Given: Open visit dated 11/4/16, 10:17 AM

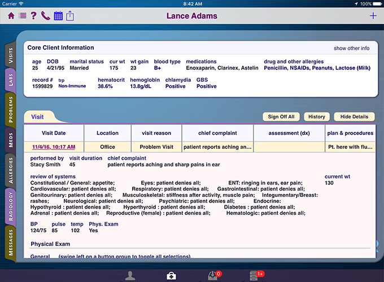Looking at the screenshot, I should (x=54, y=147).
